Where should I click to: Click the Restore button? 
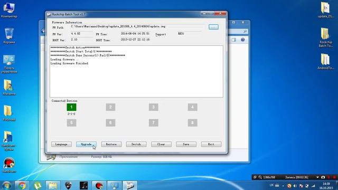pos(111,144)
